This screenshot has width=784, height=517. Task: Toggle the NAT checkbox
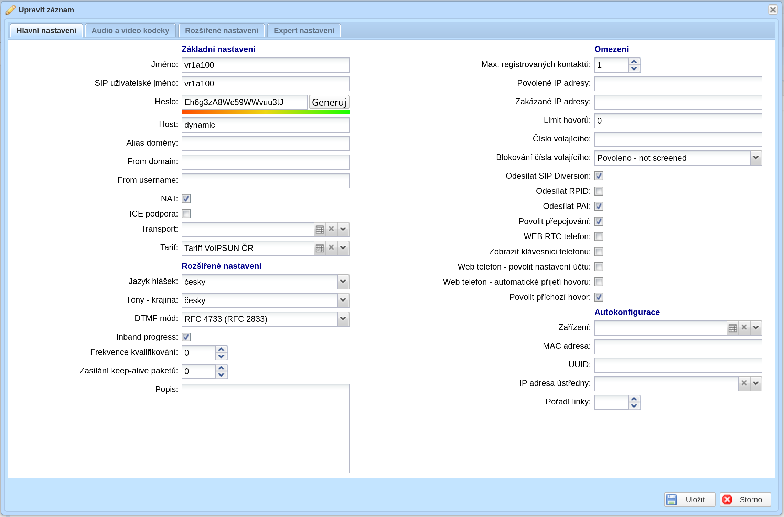click(186, 199)
